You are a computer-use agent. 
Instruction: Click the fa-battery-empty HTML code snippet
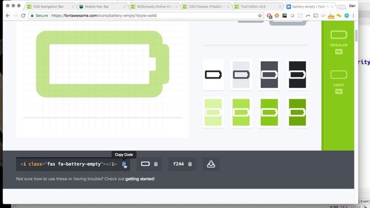coord(68,164)
